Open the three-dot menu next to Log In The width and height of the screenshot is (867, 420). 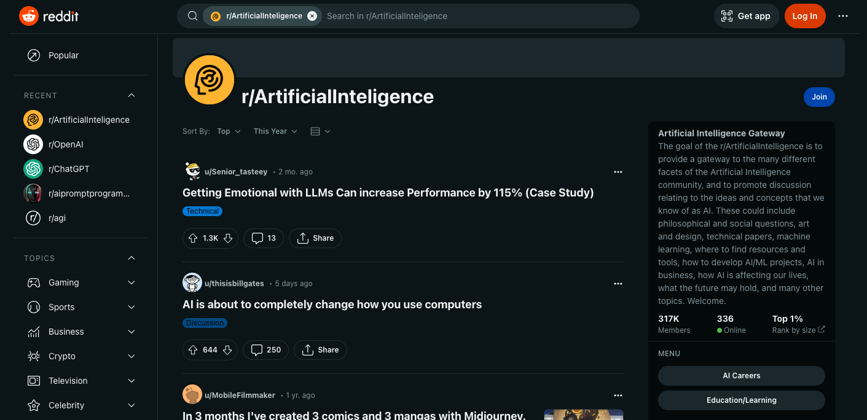(842, 16)
